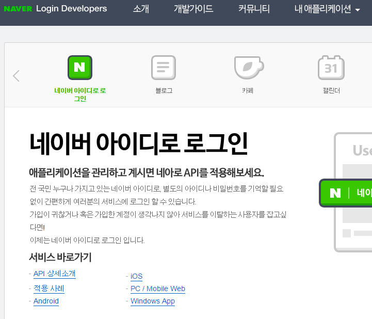Click the 블로그 label under the icon
Image resolution: width=372 pixels, height=319 pixels.
[x=164, y=90]
